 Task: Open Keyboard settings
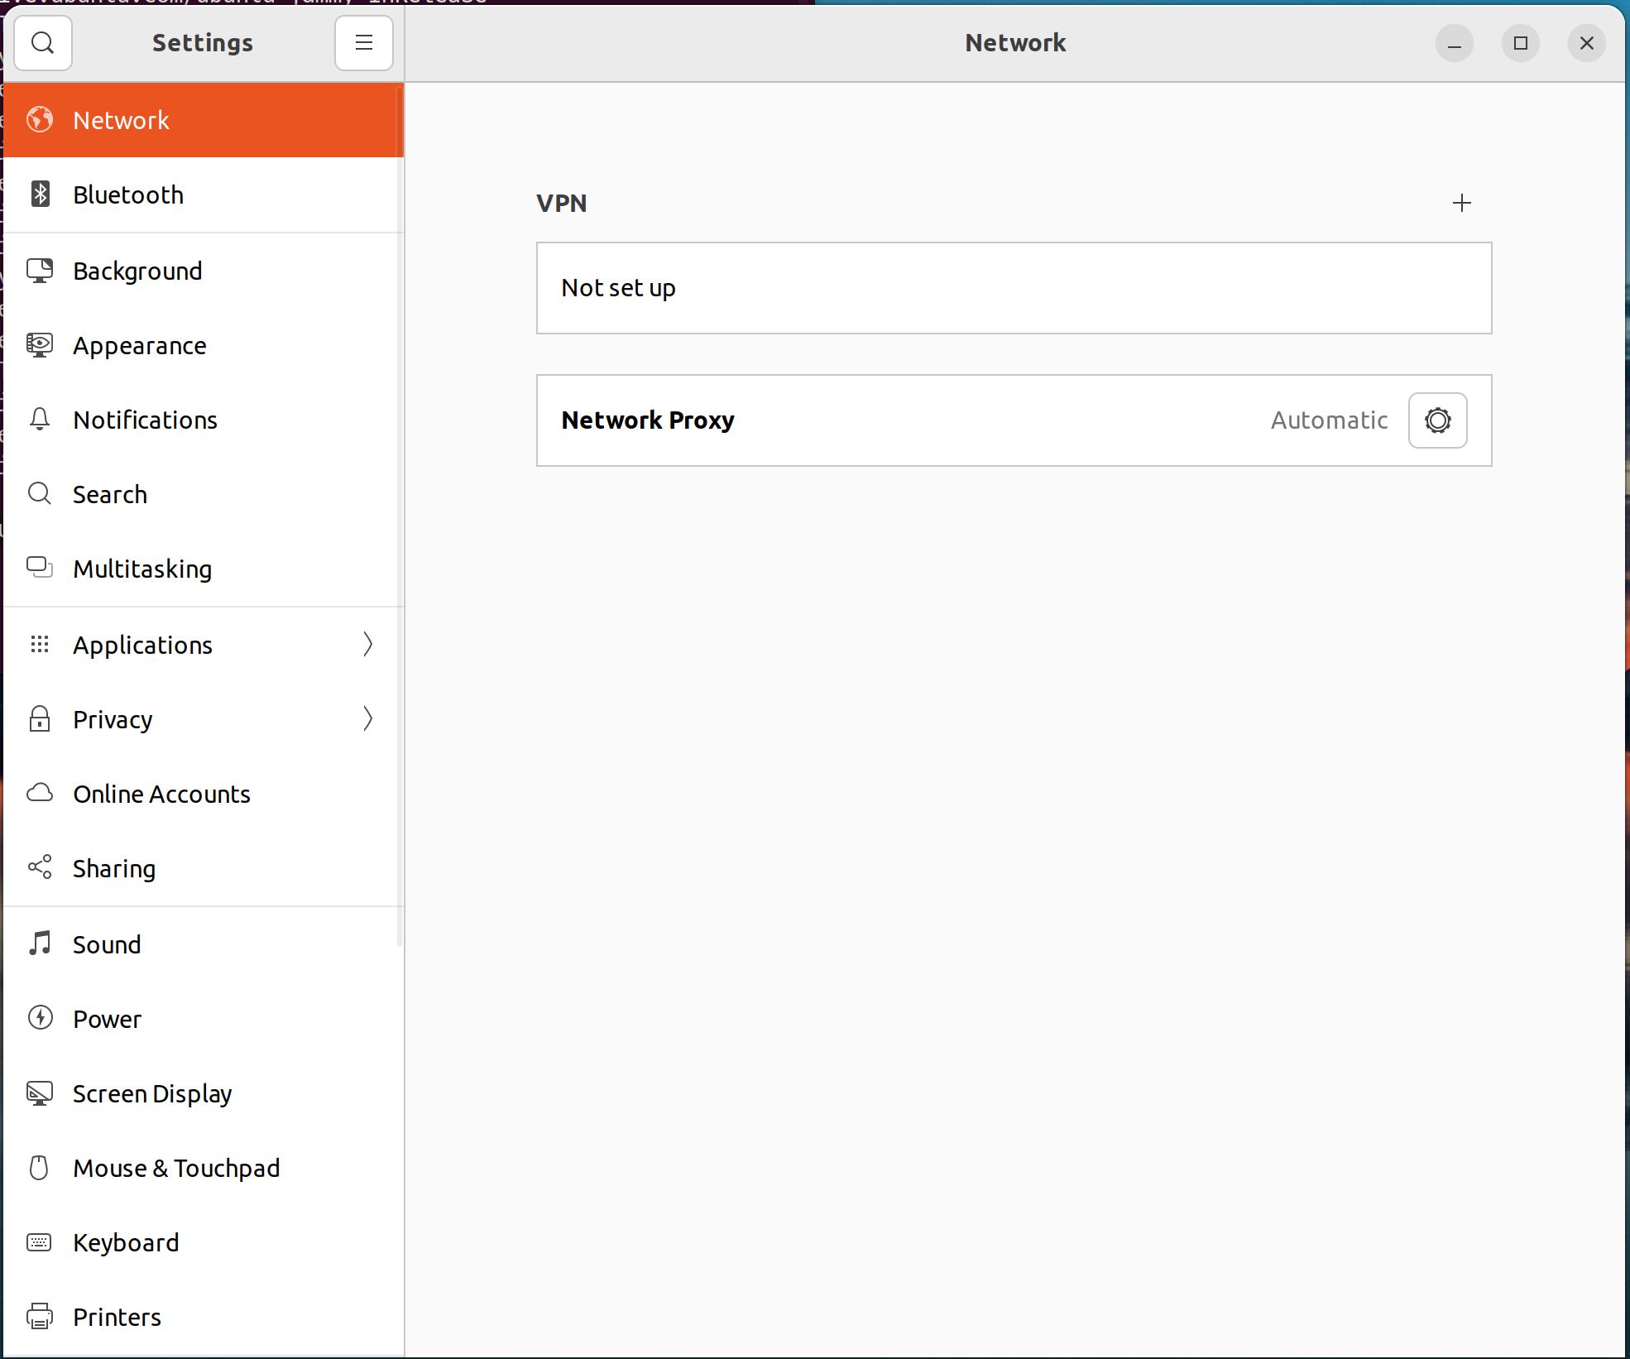coord(204,1242)
